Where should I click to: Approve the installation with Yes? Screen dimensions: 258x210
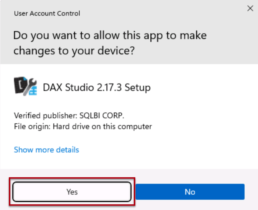click(x=72, y=191)
